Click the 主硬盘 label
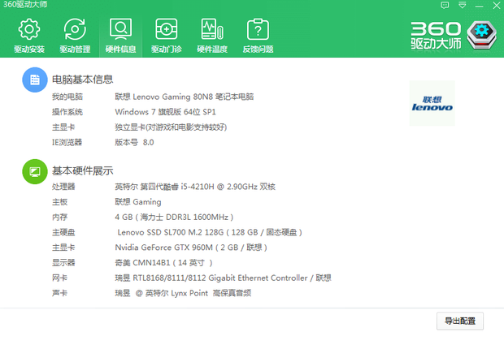This screenshot has width=504, height=349. coord(63,232)
